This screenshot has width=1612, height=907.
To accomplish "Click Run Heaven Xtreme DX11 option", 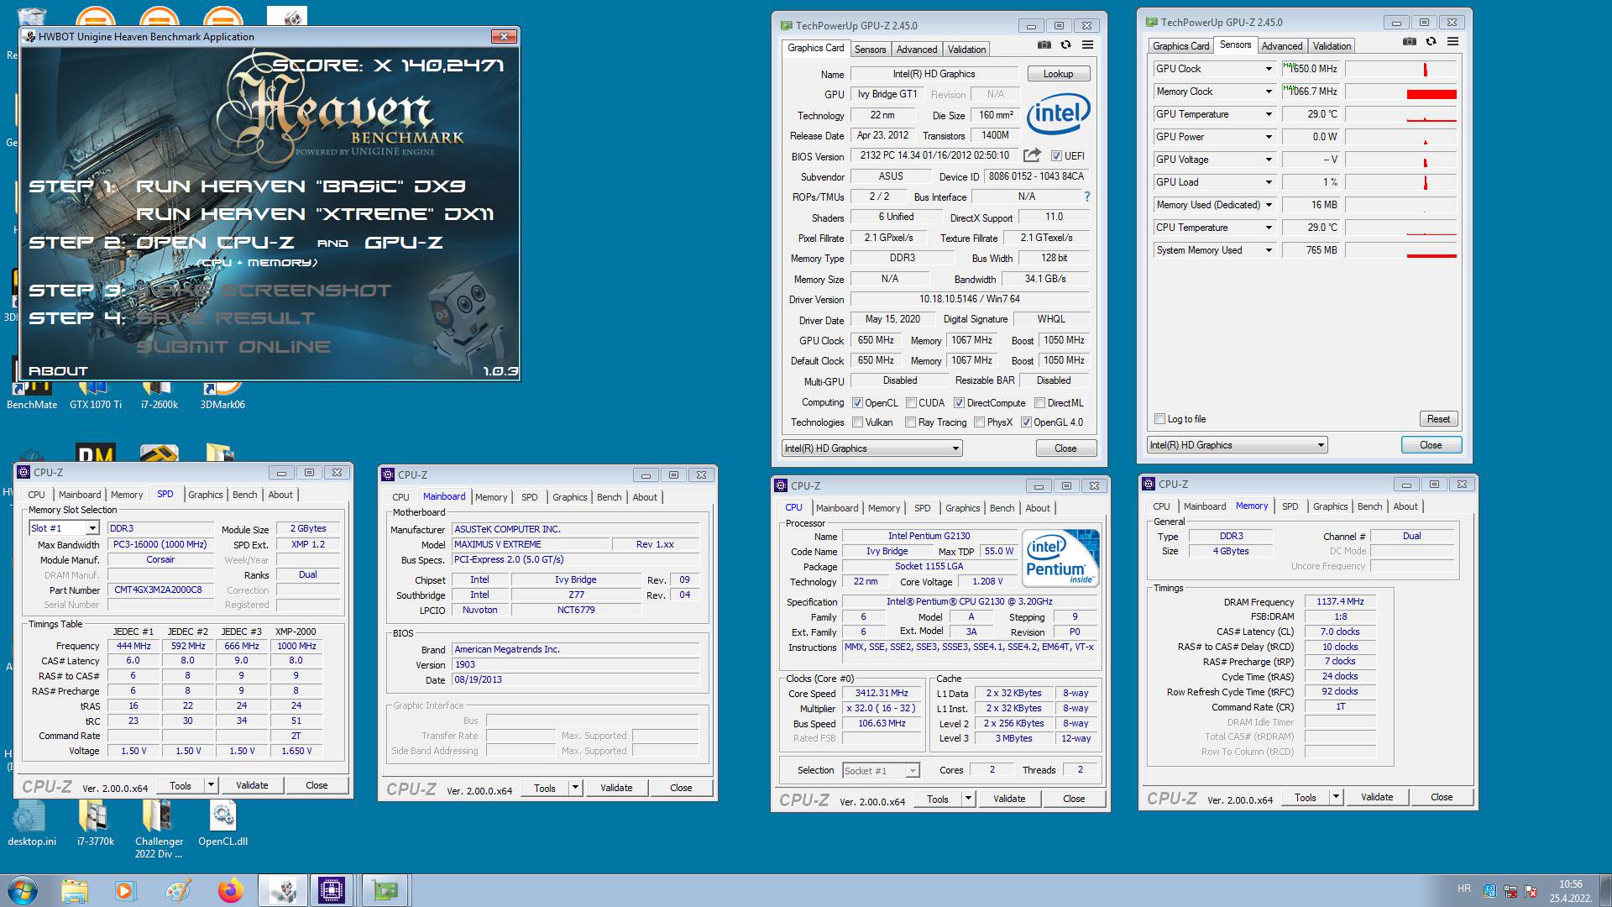I will tap(315, 214).
